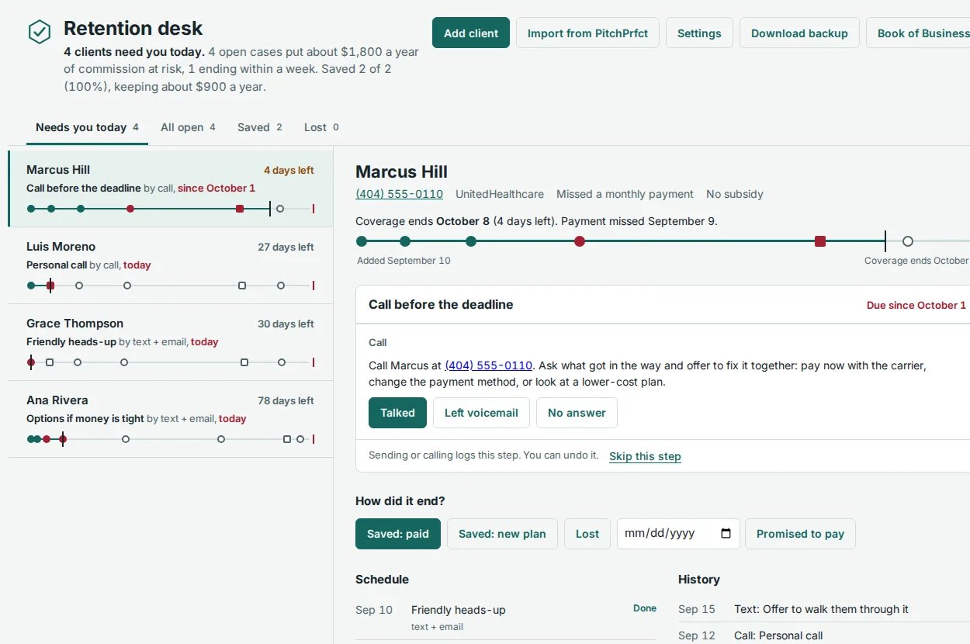
Task: Click 'Call before the deadline' step heading
Action: coord(441,304)
